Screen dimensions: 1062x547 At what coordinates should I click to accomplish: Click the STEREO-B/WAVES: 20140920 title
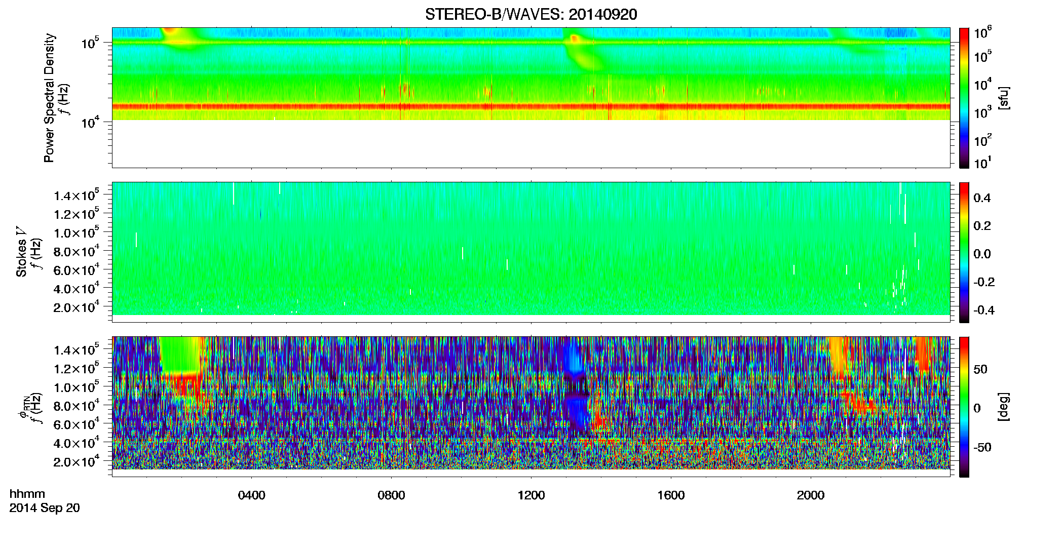[531, 14]
